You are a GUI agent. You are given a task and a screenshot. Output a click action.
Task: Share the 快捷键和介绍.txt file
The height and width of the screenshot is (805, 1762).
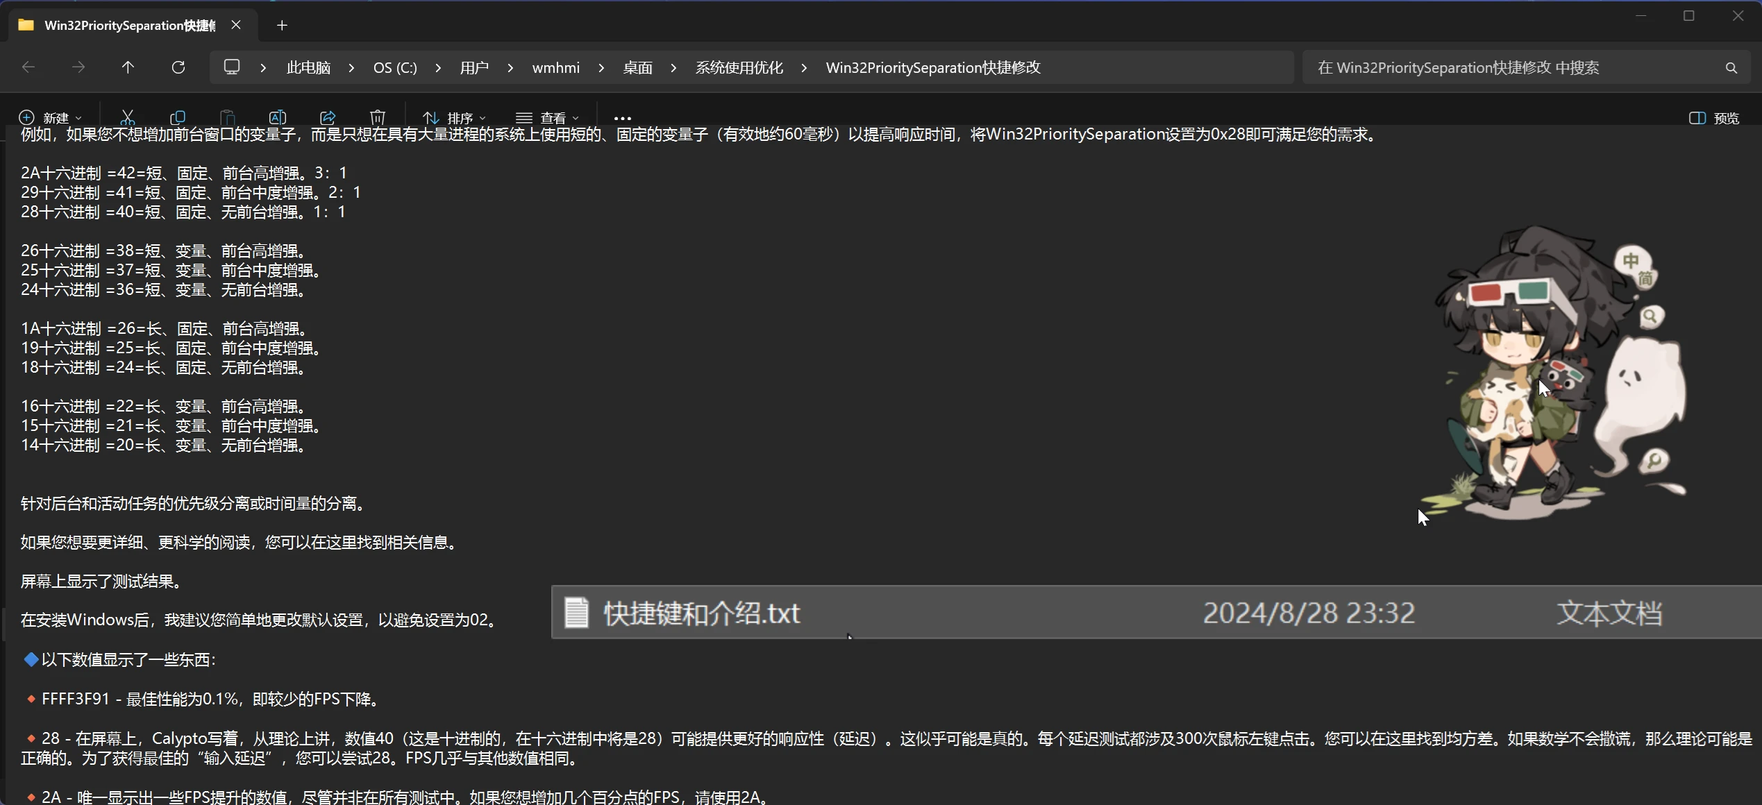328,117
